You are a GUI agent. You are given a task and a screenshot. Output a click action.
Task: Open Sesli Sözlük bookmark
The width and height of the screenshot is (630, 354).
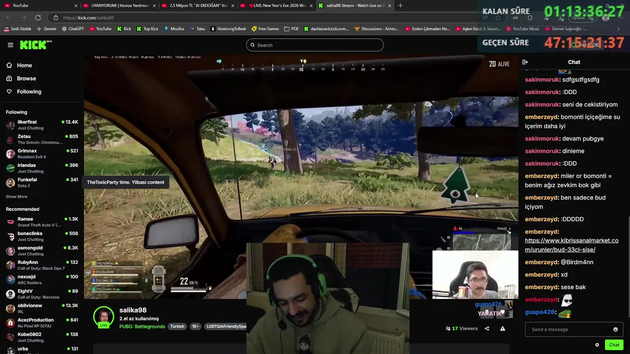tap(17, 29)
